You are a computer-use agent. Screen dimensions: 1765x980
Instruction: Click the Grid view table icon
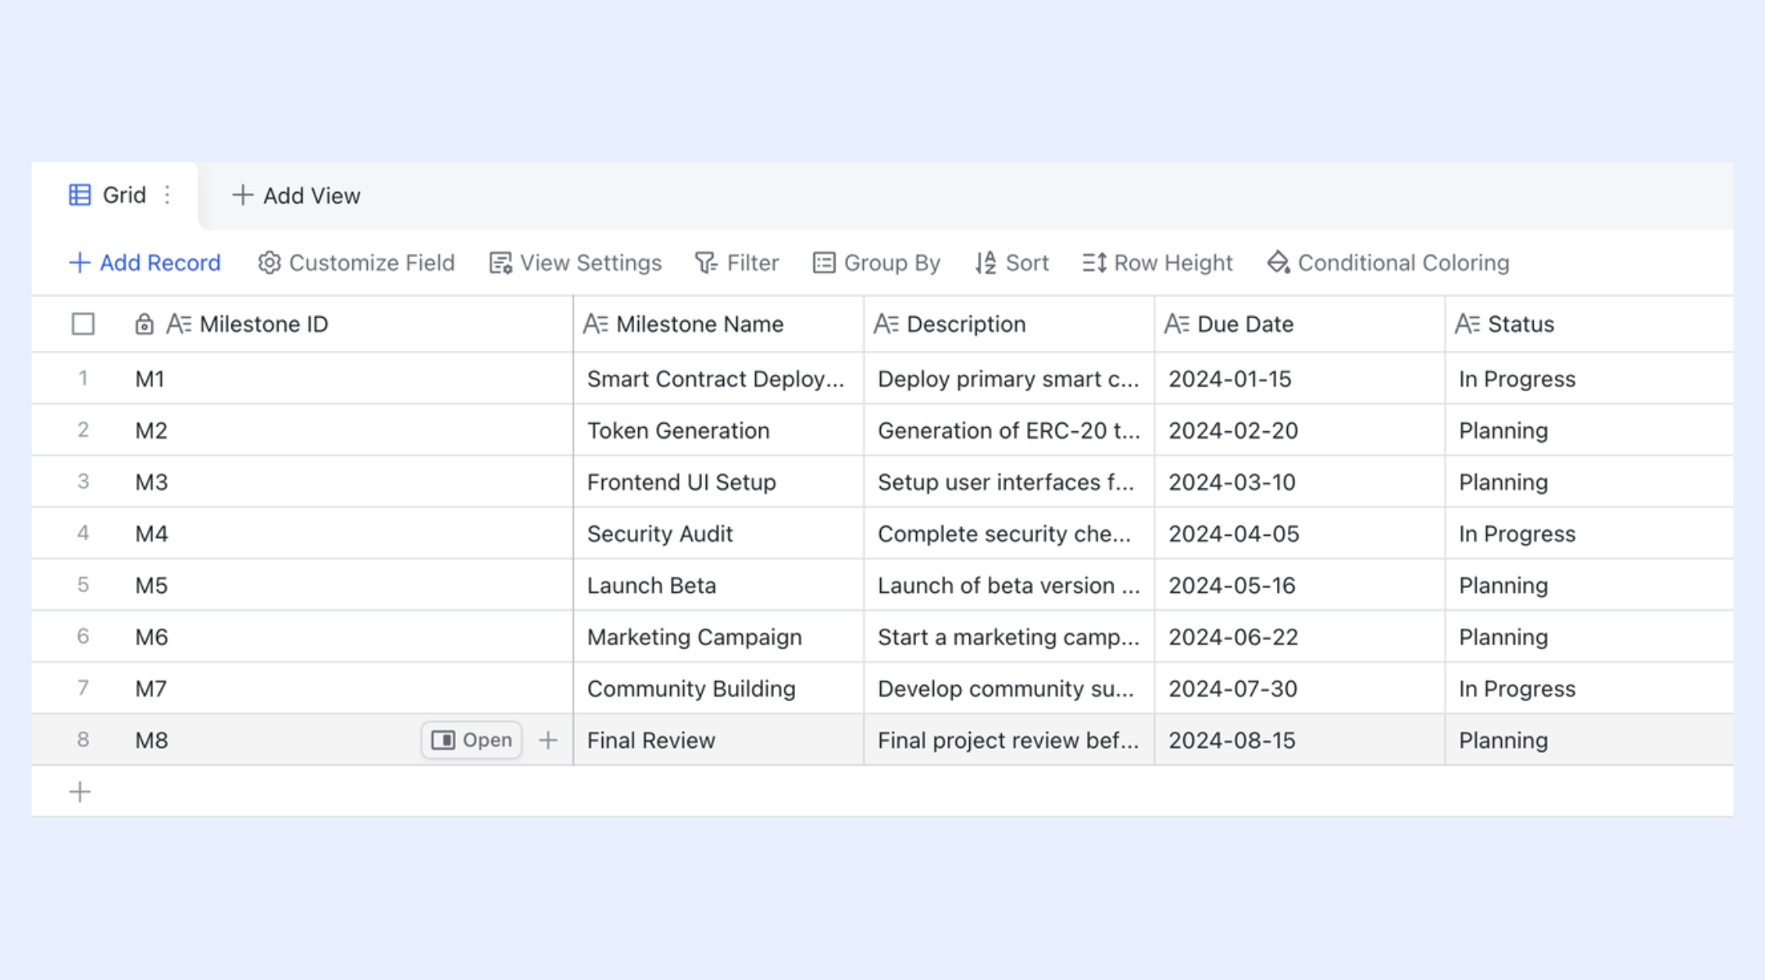click(80, 195)
